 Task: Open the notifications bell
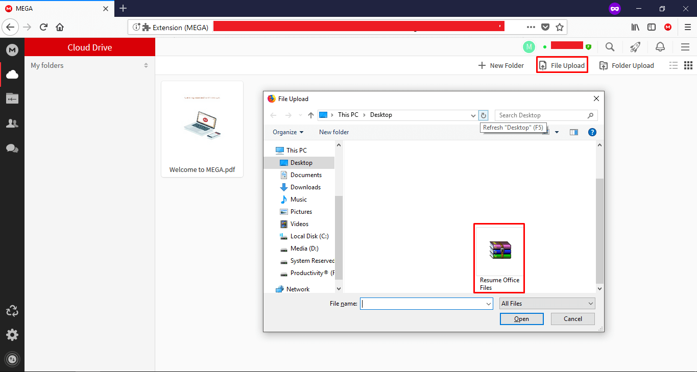coord(660,47)
